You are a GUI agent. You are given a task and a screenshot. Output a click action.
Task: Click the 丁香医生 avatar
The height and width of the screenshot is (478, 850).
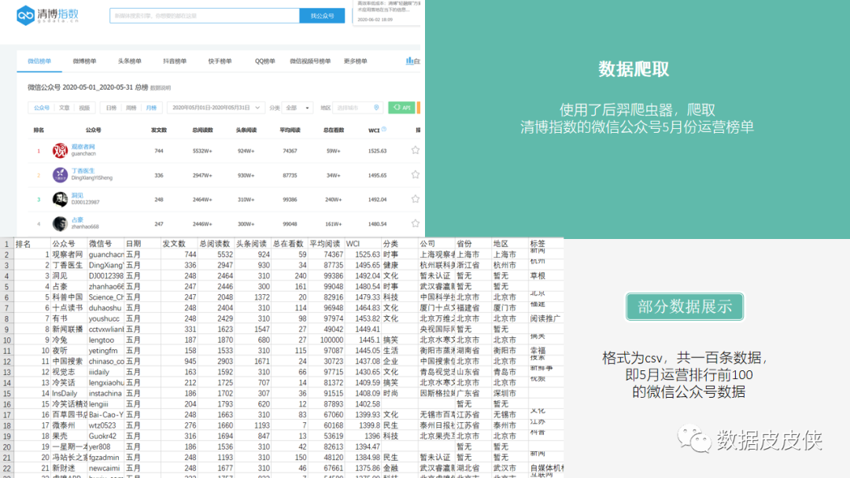[60, 175]
